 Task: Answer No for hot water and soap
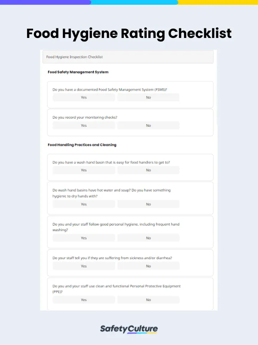148,204
